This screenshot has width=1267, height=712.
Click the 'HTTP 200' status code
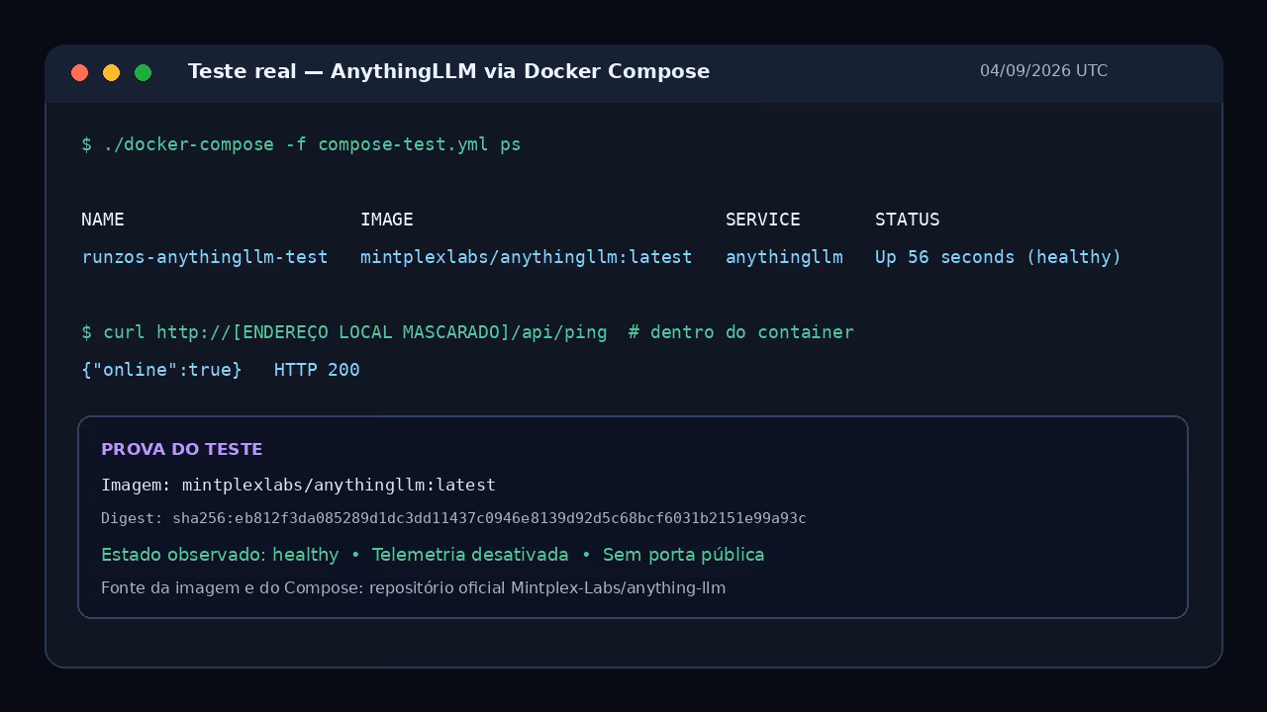[317, 370]
